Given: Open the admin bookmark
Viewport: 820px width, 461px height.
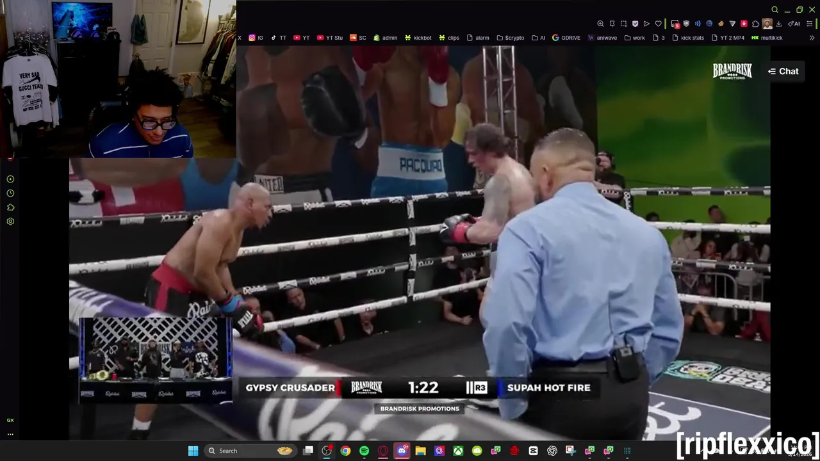Looking at the screenshot, I should pyautogui.click(x=386, y=38).
